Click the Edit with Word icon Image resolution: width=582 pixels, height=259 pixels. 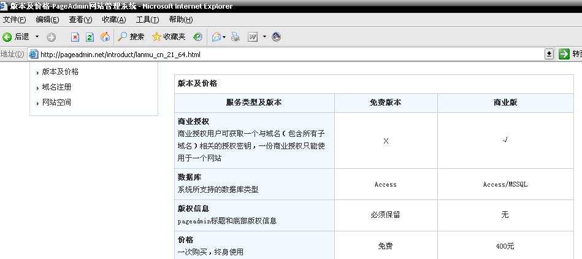coord(253,37)
